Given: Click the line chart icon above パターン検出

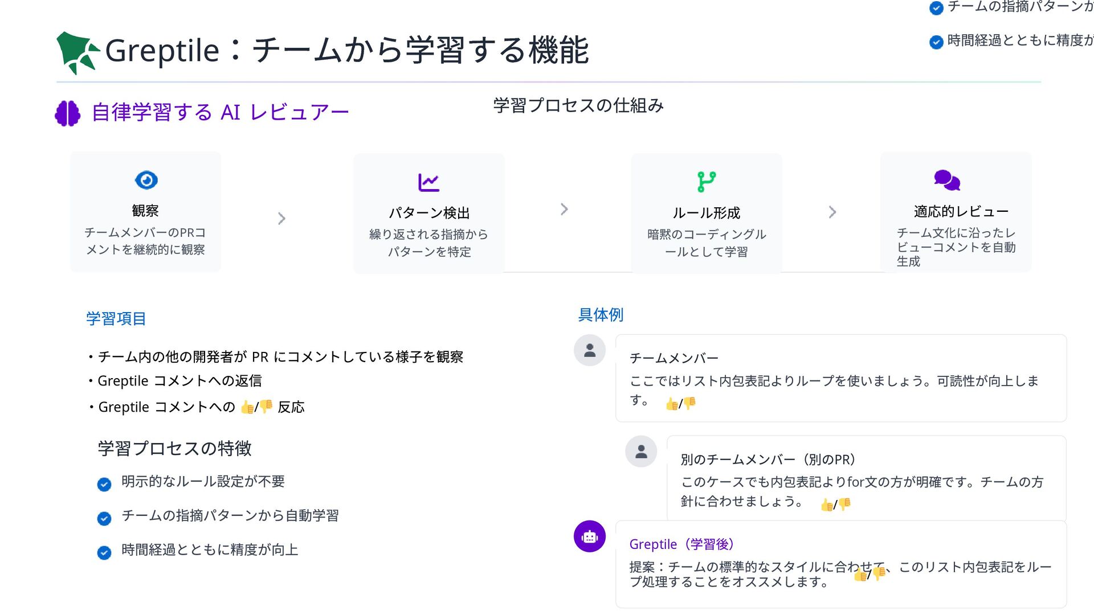Looking at the screenshot, I should coord(428,182).
